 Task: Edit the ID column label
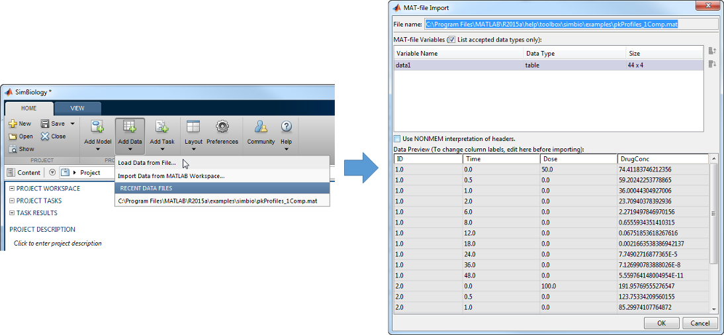point(428,159)
